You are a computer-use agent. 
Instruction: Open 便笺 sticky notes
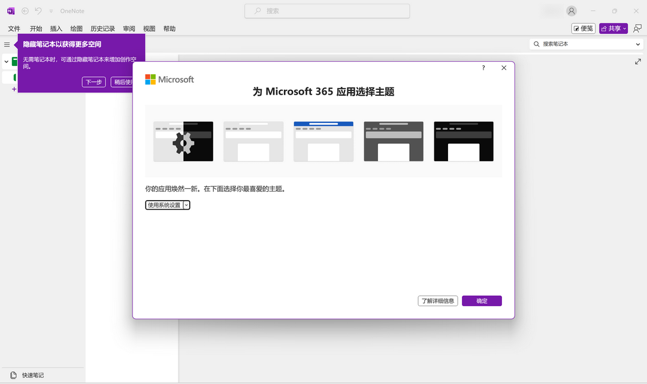583,28
